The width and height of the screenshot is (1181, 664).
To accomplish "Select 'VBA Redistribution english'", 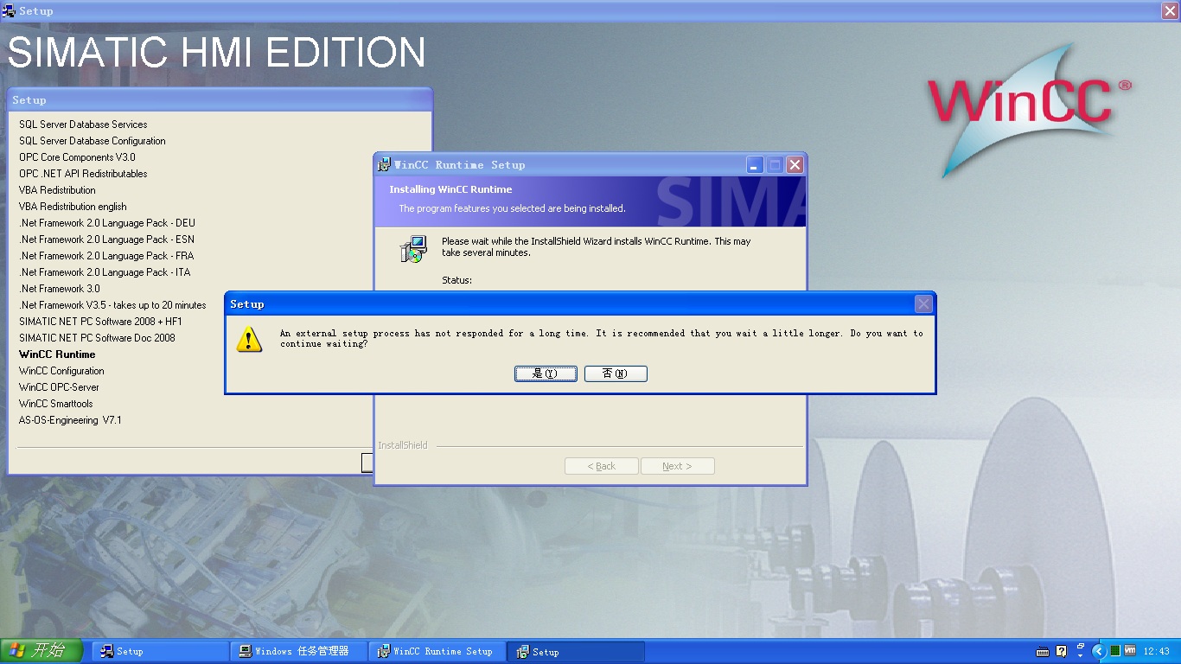I will point(73,207).
